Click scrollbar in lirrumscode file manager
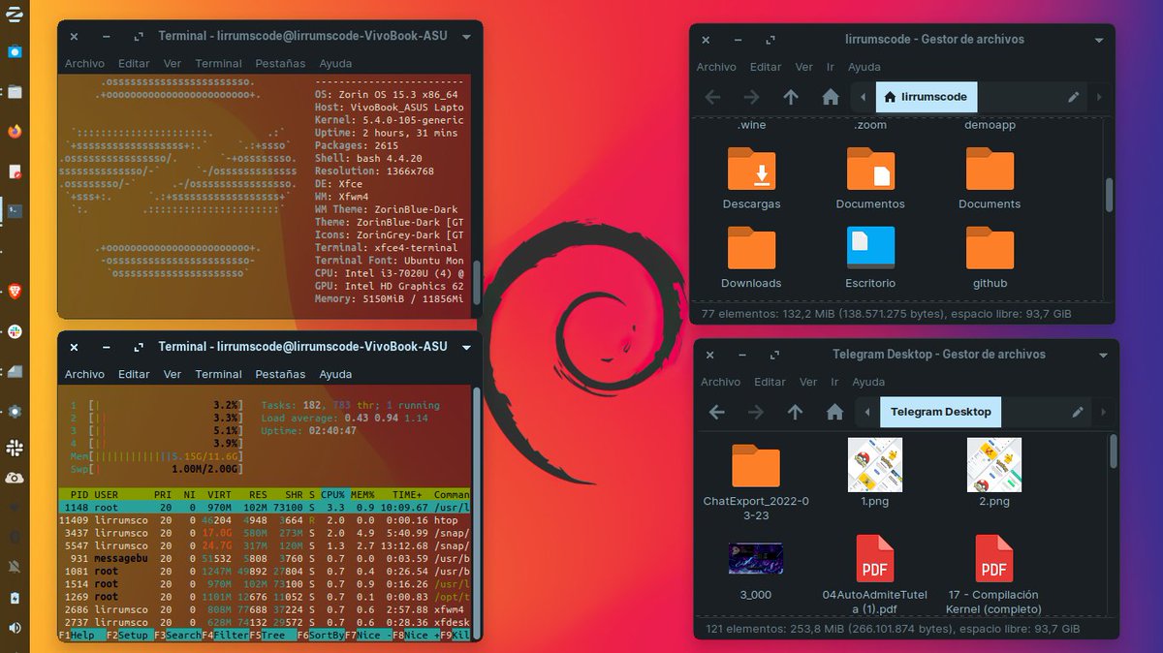The image size is (1163, 653). point(1109,195)
